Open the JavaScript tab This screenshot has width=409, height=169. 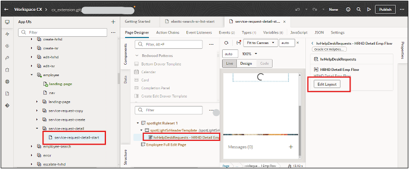[x=299, y=33]
